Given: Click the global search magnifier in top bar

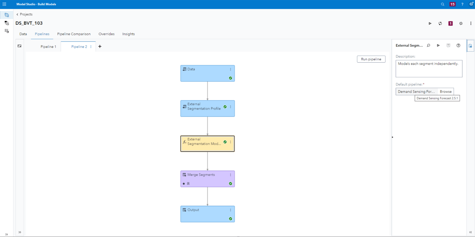Looking at the screenshot, I should [443, 4].
